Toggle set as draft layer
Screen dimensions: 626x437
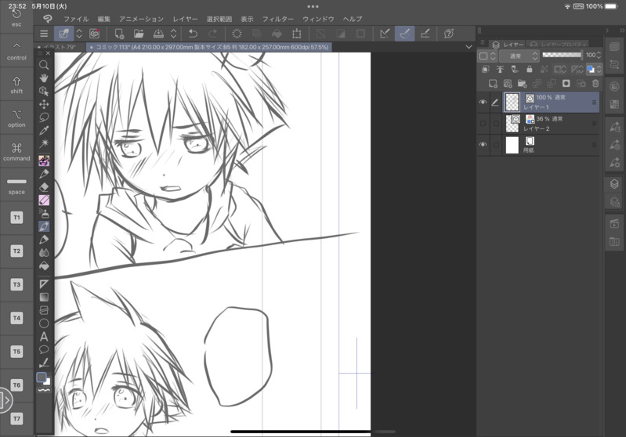[x=515, y=69]
